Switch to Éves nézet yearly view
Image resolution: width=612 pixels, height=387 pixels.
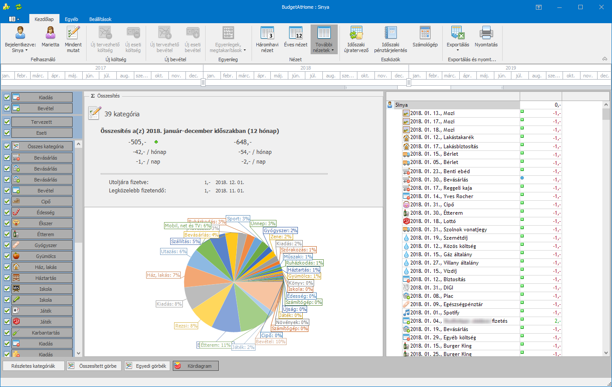tap(296, 39)
